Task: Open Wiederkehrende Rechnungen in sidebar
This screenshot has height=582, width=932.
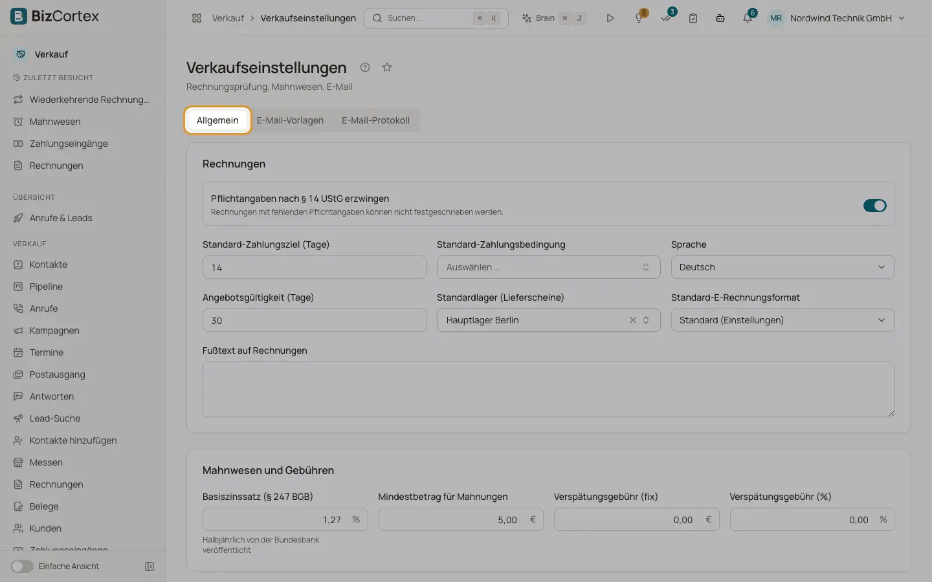Action: click(83, 100)
